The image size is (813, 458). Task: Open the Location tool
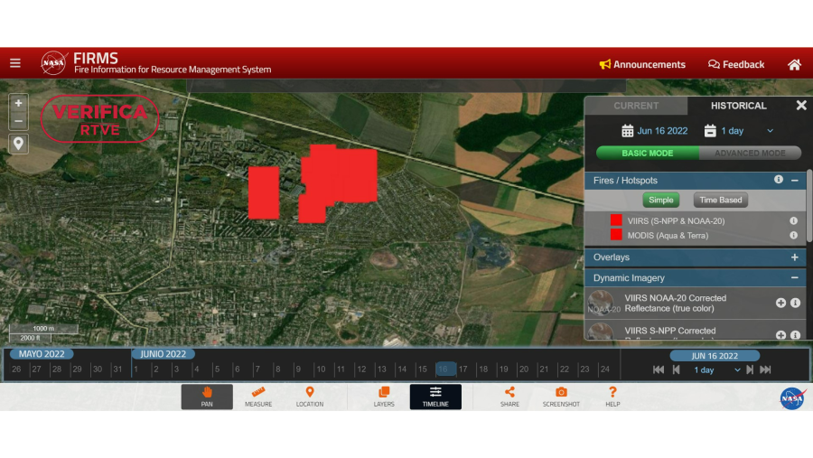[309, 397]
